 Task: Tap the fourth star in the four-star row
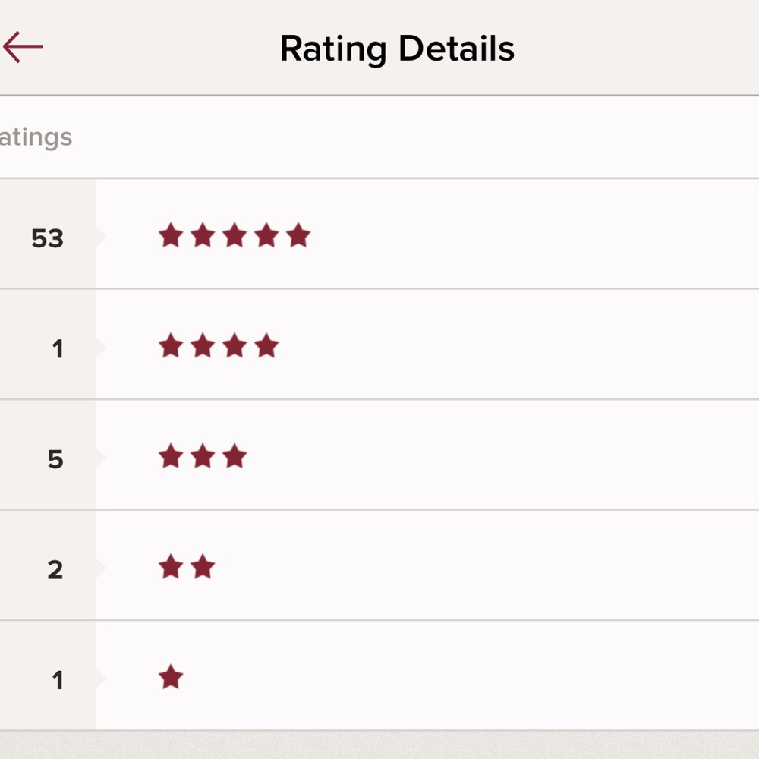(266, 345)
